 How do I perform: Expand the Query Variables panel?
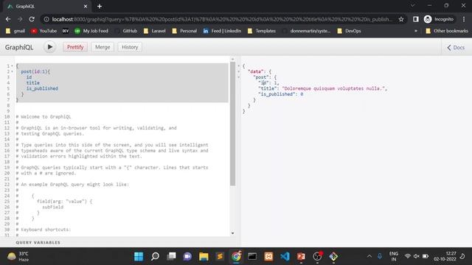(x=38, y=242)
